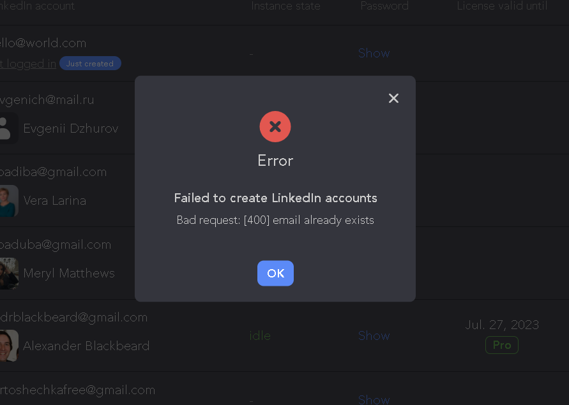The width and height of the screenshot is (569, 405).
Task: Click the Just created badge
Action: (90, 63)
